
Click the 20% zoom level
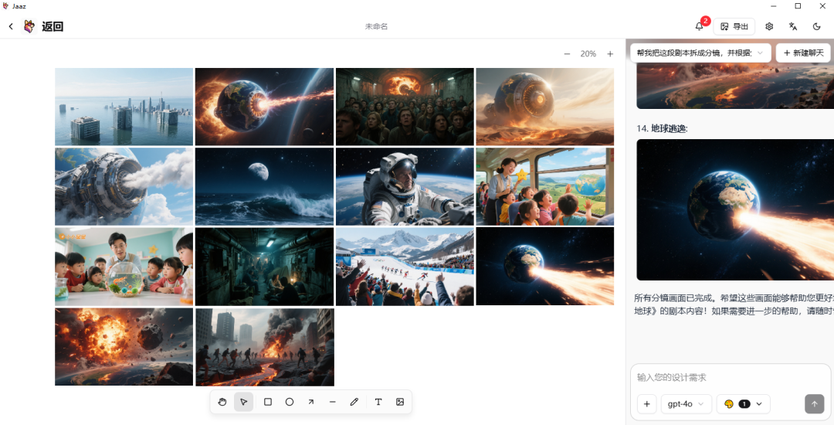click(588, 54)
